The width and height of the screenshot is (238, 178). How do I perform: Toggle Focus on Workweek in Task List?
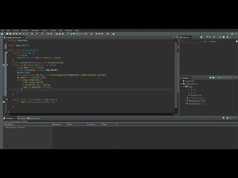coord(215,37)
